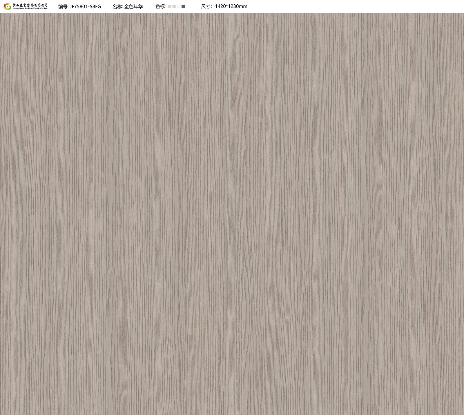Pick the dark gray color swatch

tap(183, 6)
